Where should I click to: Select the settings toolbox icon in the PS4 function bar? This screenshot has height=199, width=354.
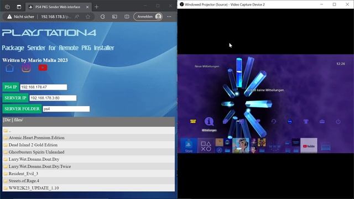coord(322,122)
